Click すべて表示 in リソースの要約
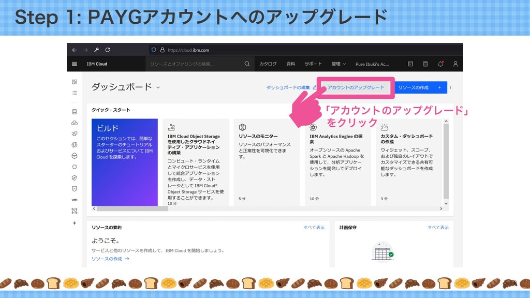The width and height of the screenshot is (530, 298). [314, 228]
